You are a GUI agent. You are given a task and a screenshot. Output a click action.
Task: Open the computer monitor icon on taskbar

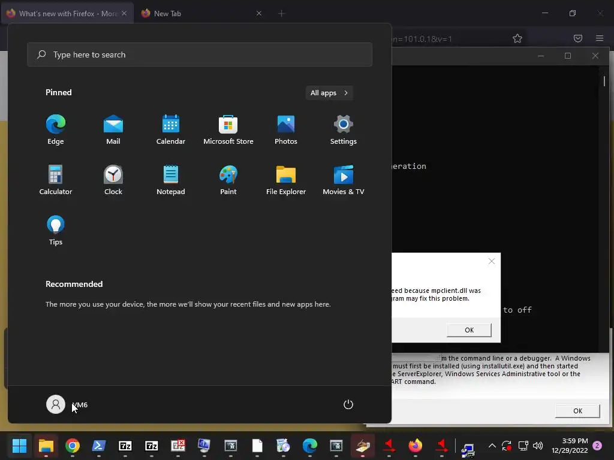point(204,446)
